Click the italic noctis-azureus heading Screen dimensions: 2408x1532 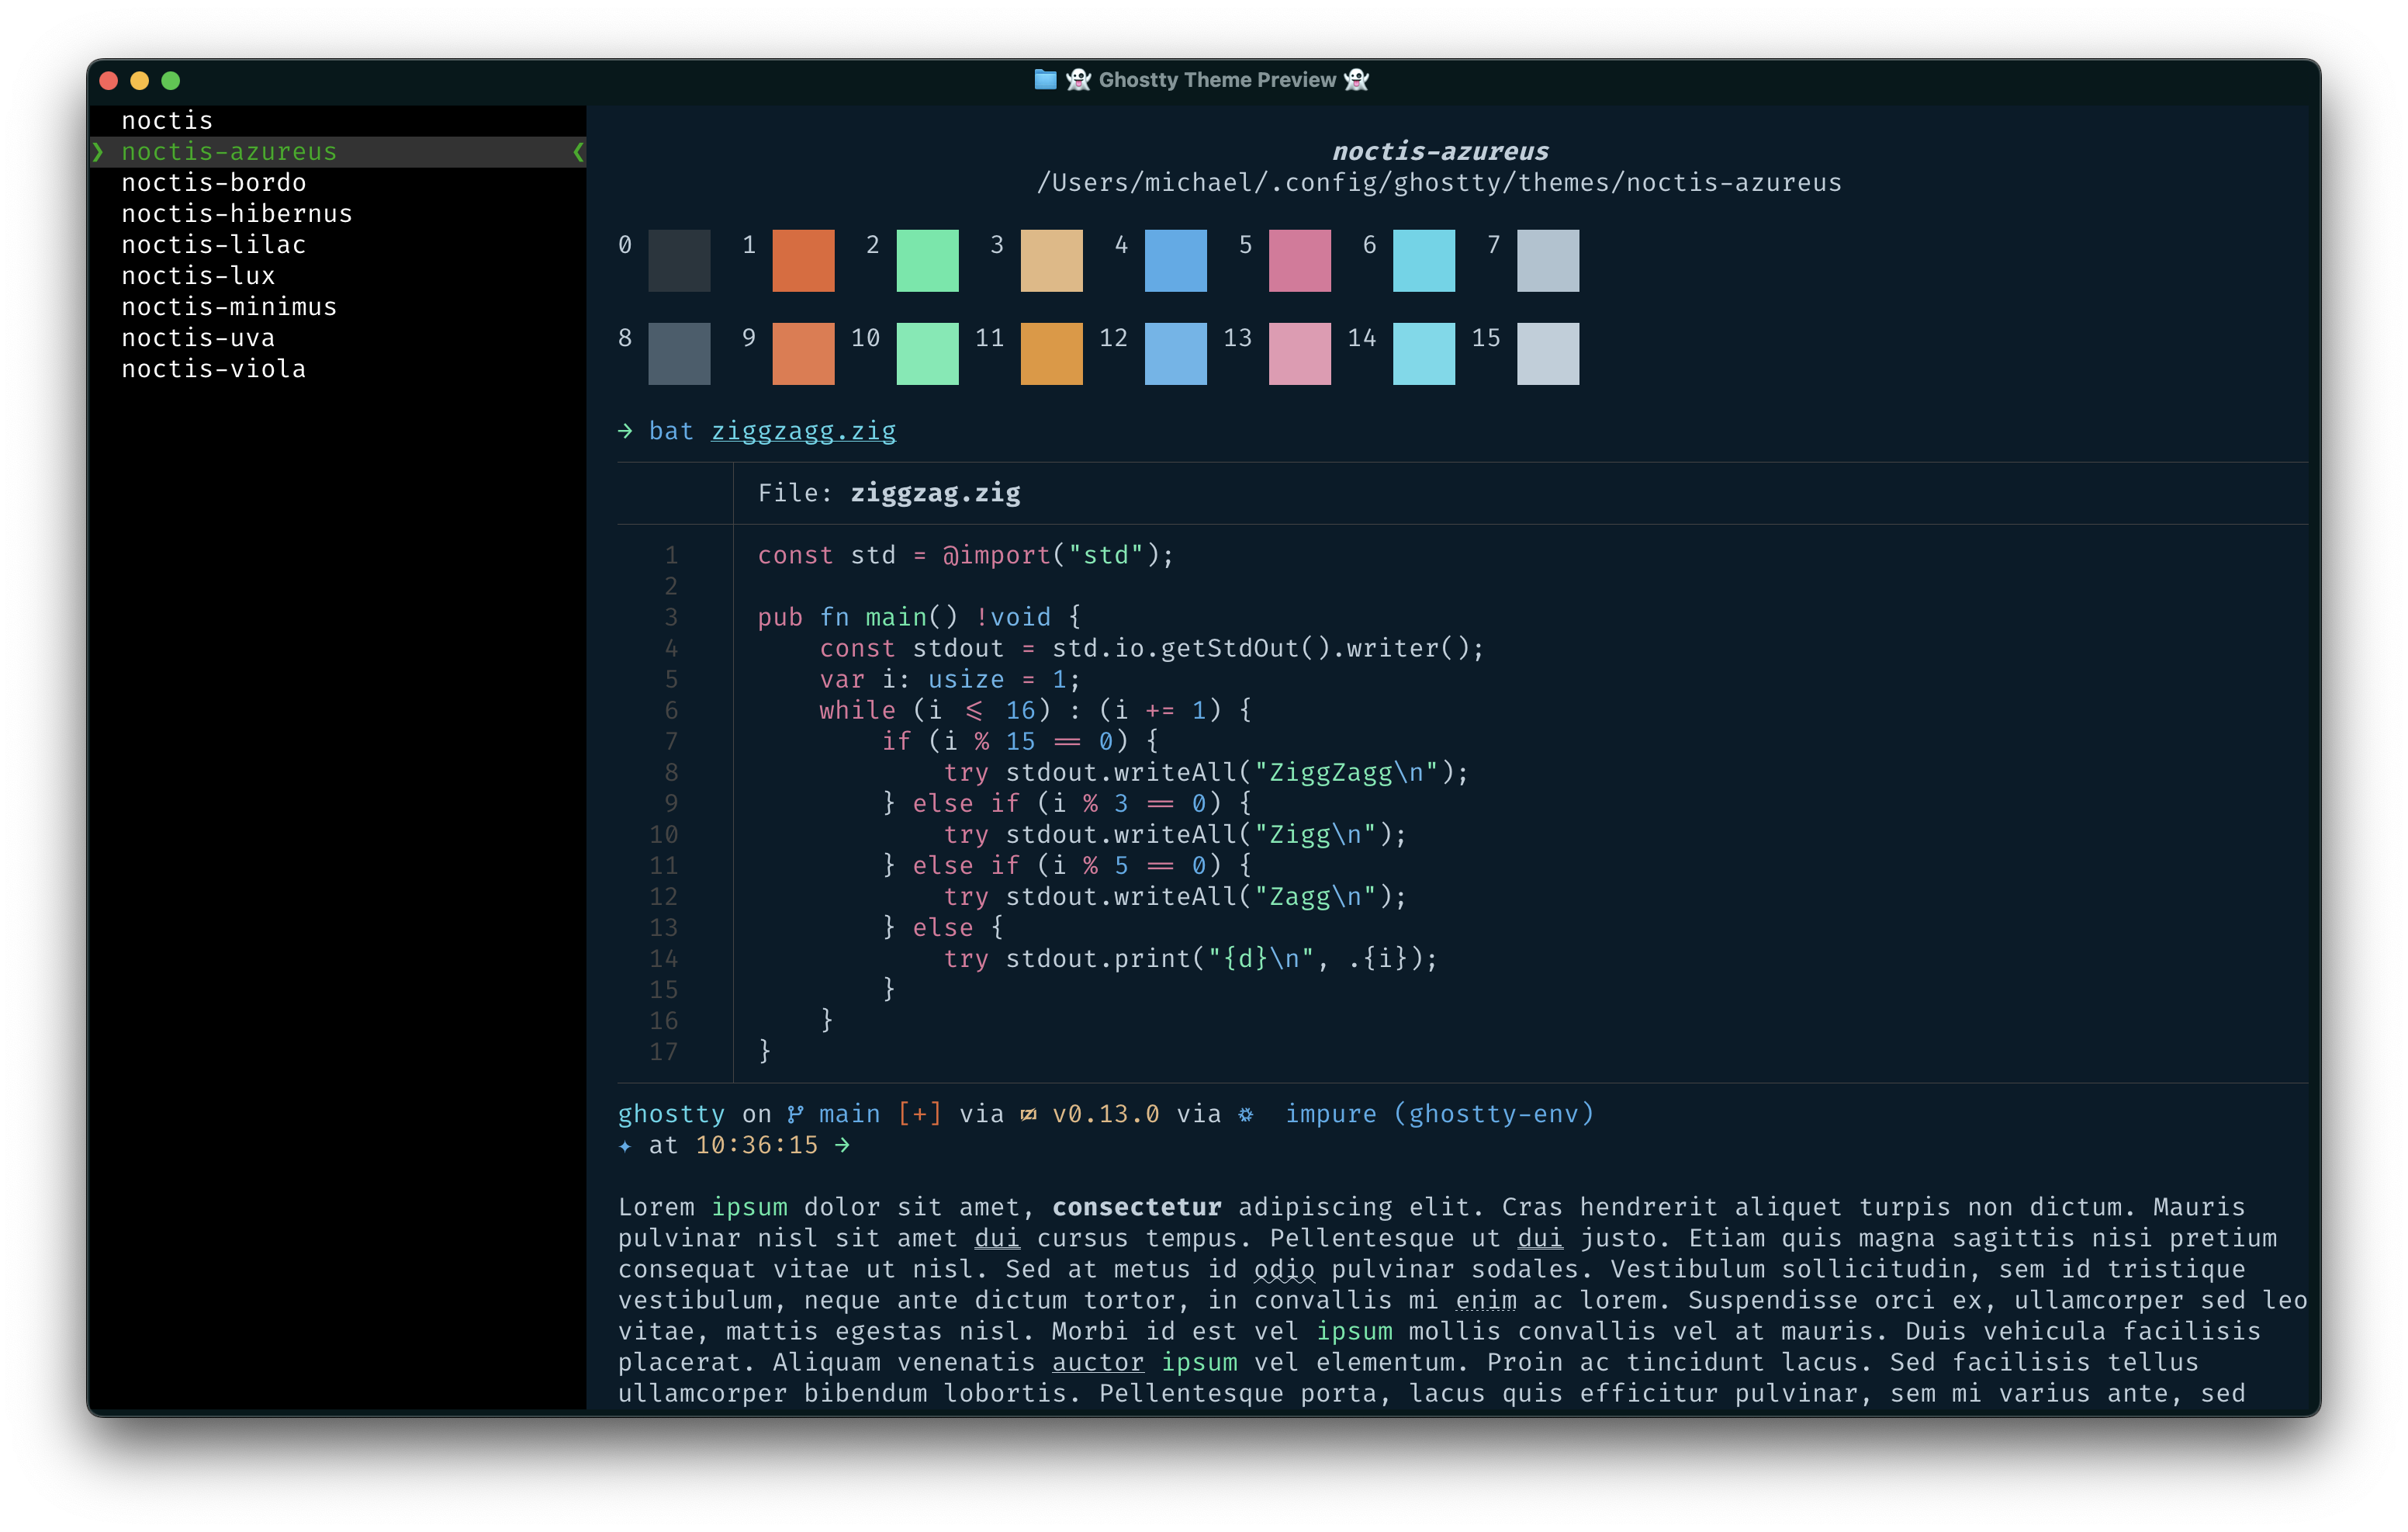click(1439, 151)
